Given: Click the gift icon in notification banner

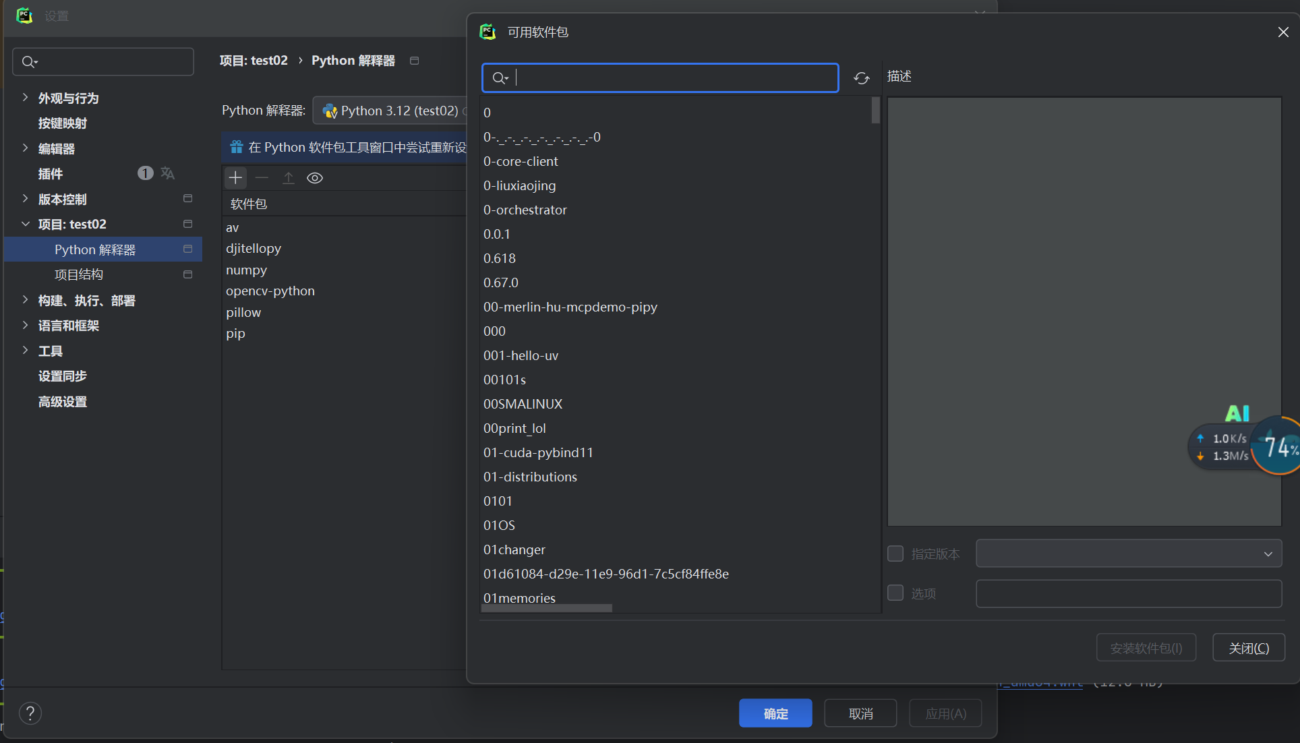Looking at the screenshot, I should (x=236, y=147).
